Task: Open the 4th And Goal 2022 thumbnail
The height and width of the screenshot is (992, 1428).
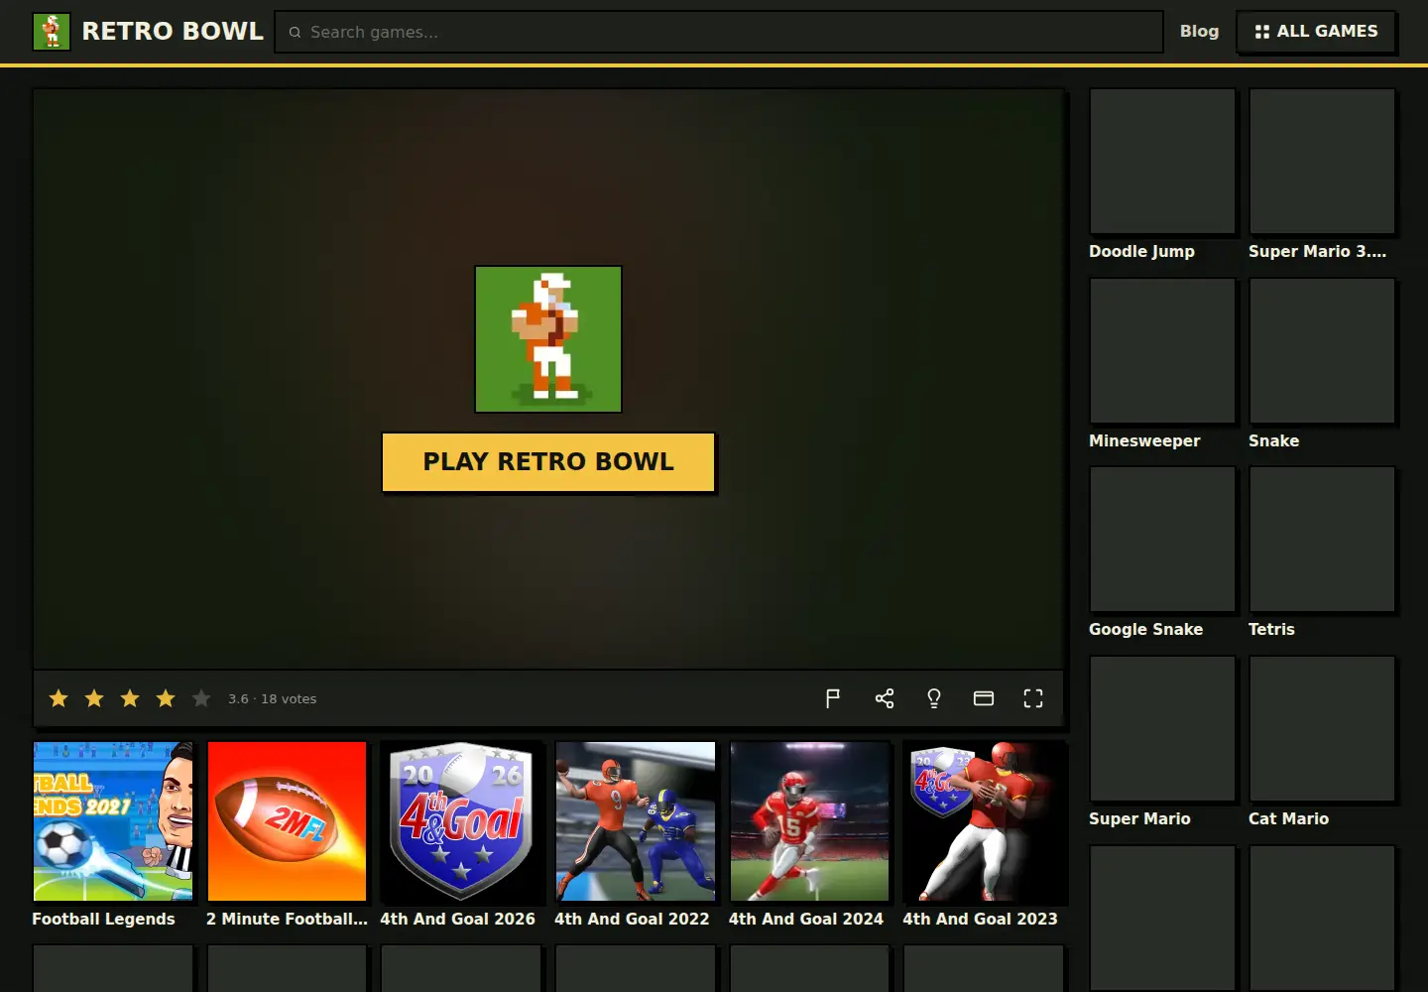Action: click(x=636, y=821)
